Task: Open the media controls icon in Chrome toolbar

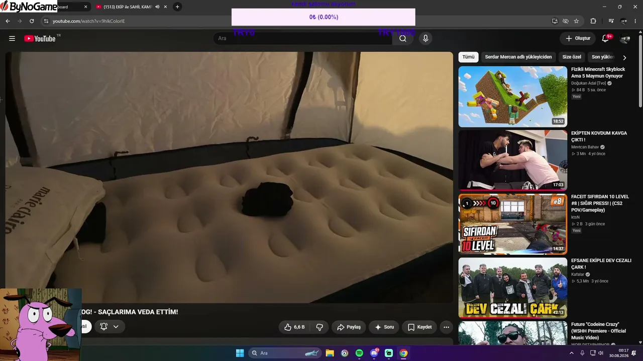Action: 611,21
